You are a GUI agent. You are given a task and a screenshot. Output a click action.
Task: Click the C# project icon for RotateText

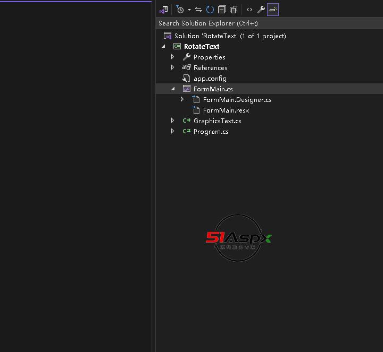click(177, 46)
